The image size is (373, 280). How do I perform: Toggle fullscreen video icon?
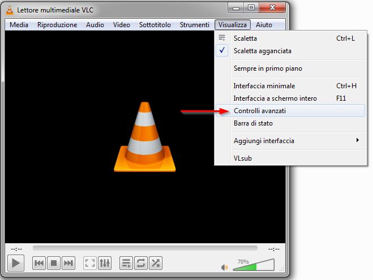[90, 263]
